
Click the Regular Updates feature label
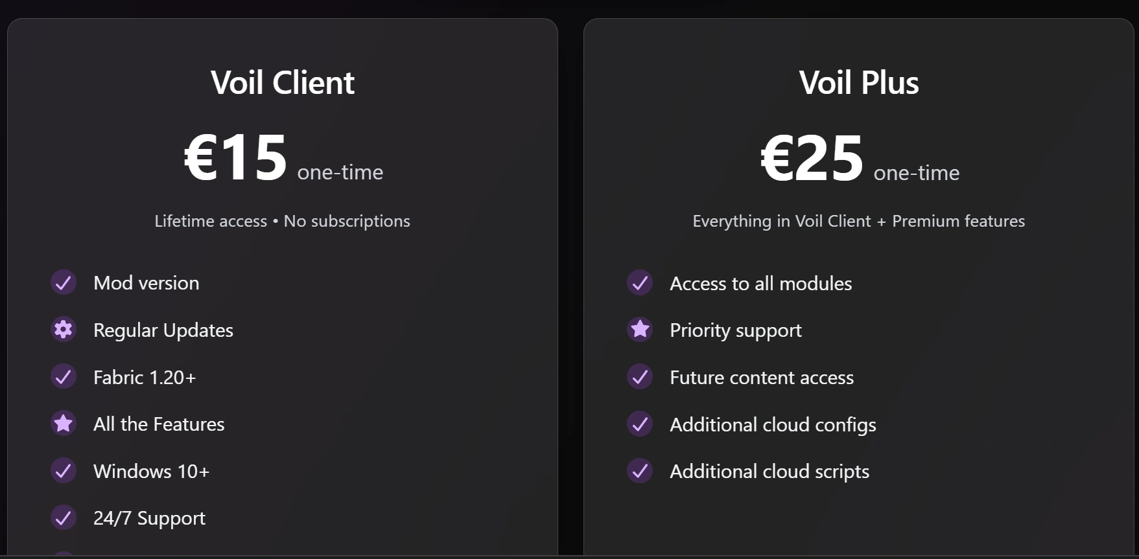163,330
